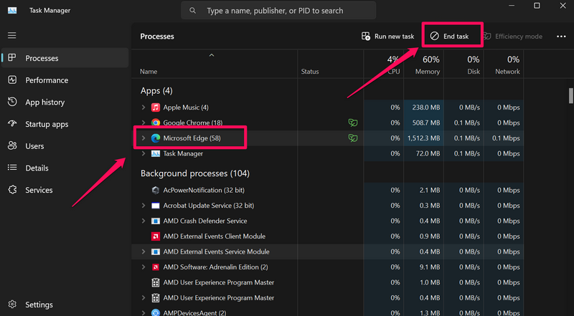Screen dimensions: 574x316
Task: Open the three-dot more options menu
Action: pyautogui.click(x=560, y=36)
